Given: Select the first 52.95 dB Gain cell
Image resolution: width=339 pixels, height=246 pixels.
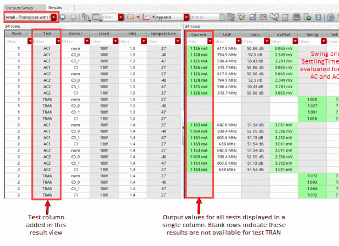Looking at the screenshot, I should [x=255, y=131].
